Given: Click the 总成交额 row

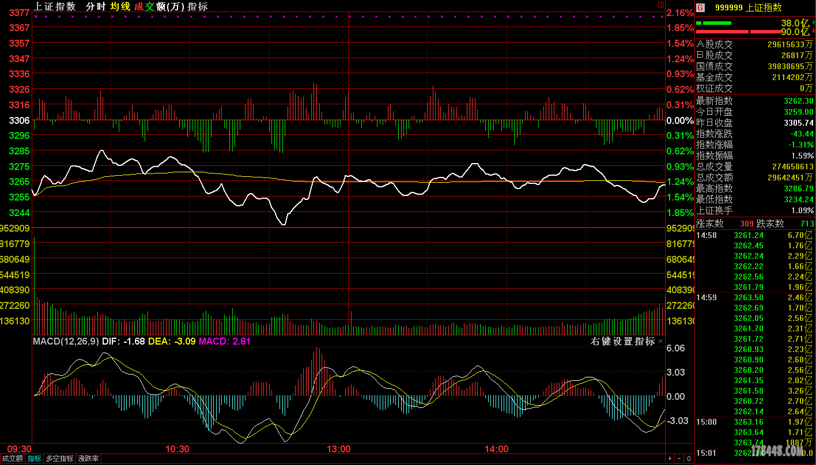Looking at the screenshot, I should 755,177.
